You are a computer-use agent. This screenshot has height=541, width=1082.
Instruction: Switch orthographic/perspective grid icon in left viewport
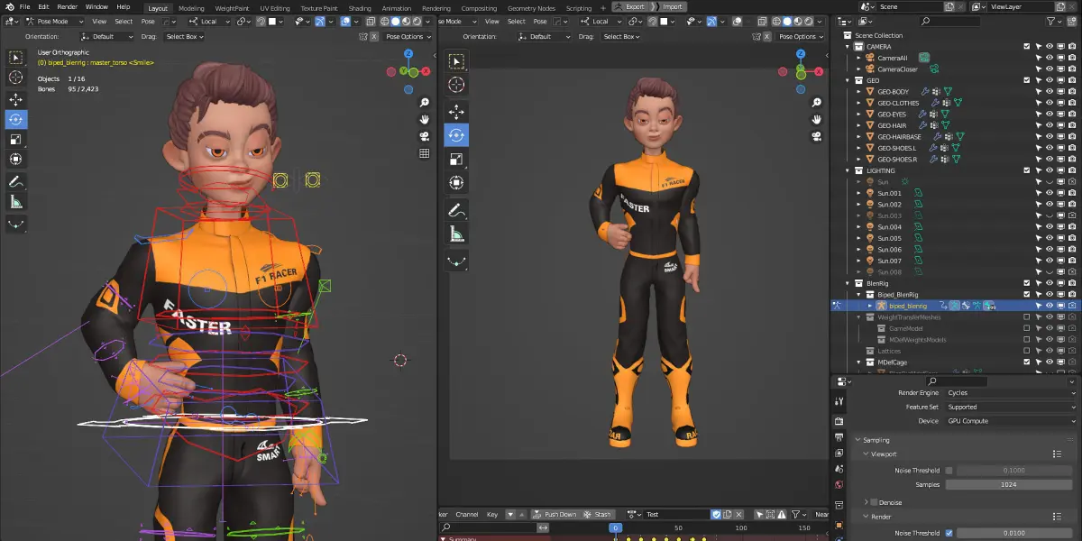(424, 153)
